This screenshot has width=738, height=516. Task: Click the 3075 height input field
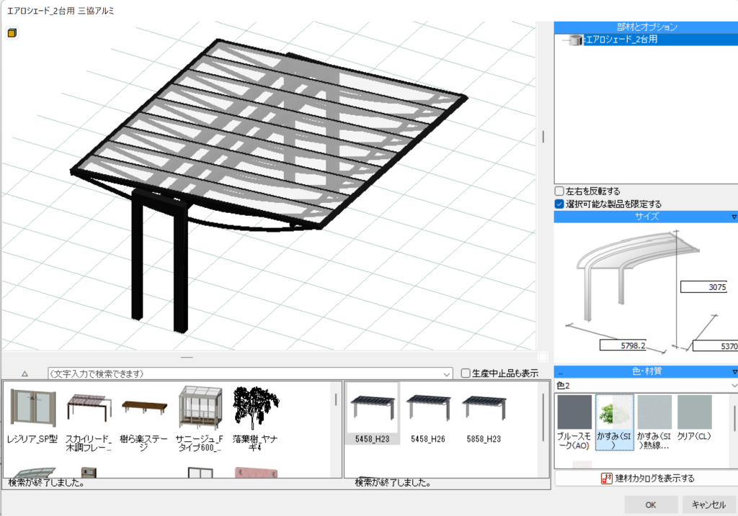703,286
